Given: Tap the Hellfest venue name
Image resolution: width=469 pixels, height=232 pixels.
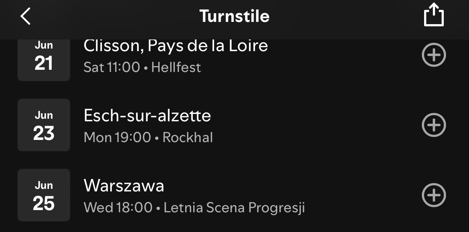Looking at the screenshot, I should [x=176, y=67].
